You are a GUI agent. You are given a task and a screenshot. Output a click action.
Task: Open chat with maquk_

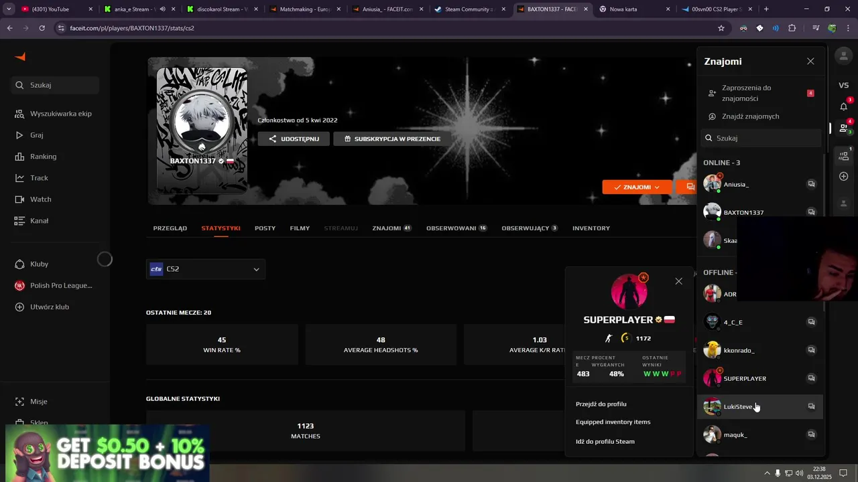click(811, 434)
